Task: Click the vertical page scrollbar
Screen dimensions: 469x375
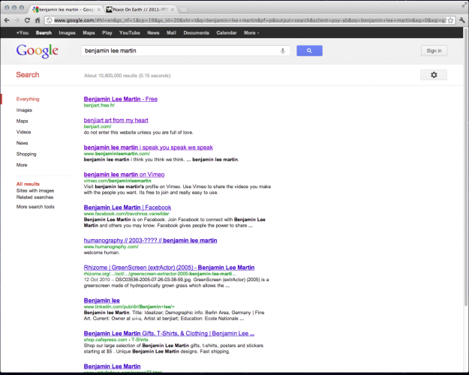Action: [466, 167]
